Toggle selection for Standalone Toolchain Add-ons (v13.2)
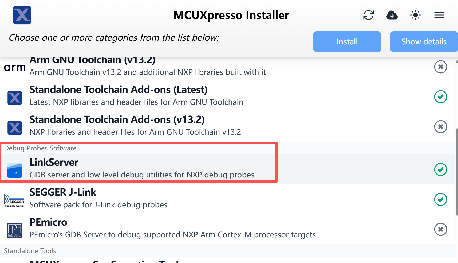 click(x=440, y=127)
